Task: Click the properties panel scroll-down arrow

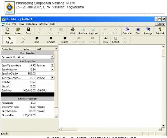Action: (56, 116)
